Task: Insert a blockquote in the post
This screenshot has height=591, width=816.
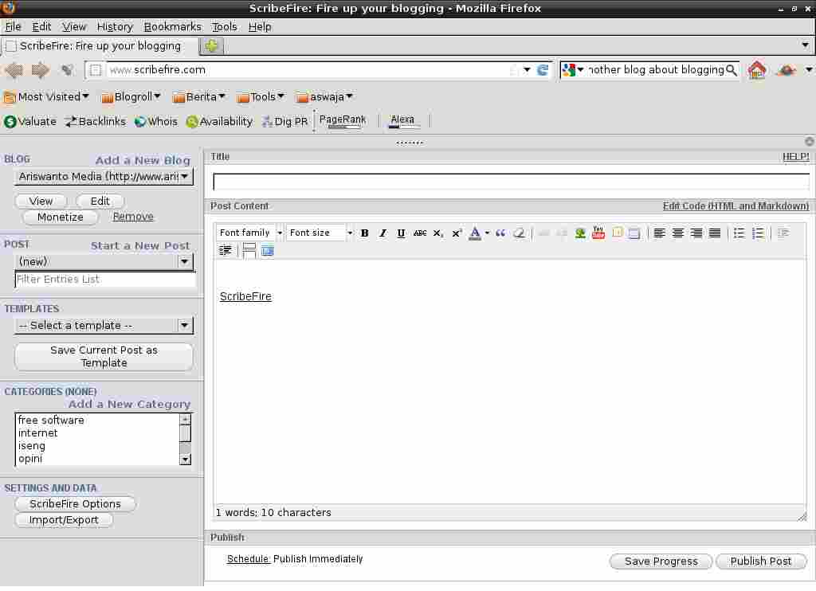Action: pos(500,233)
